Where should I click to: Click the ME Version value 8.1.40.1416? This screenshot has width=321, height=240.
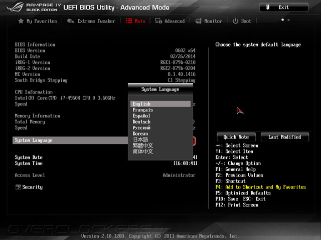click(182, 74)
